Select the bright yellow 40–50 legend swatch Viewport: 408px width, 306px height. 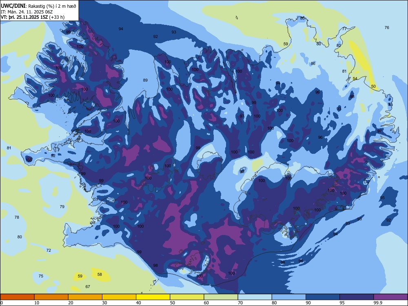pyautogui.click(x=153, y=297)
